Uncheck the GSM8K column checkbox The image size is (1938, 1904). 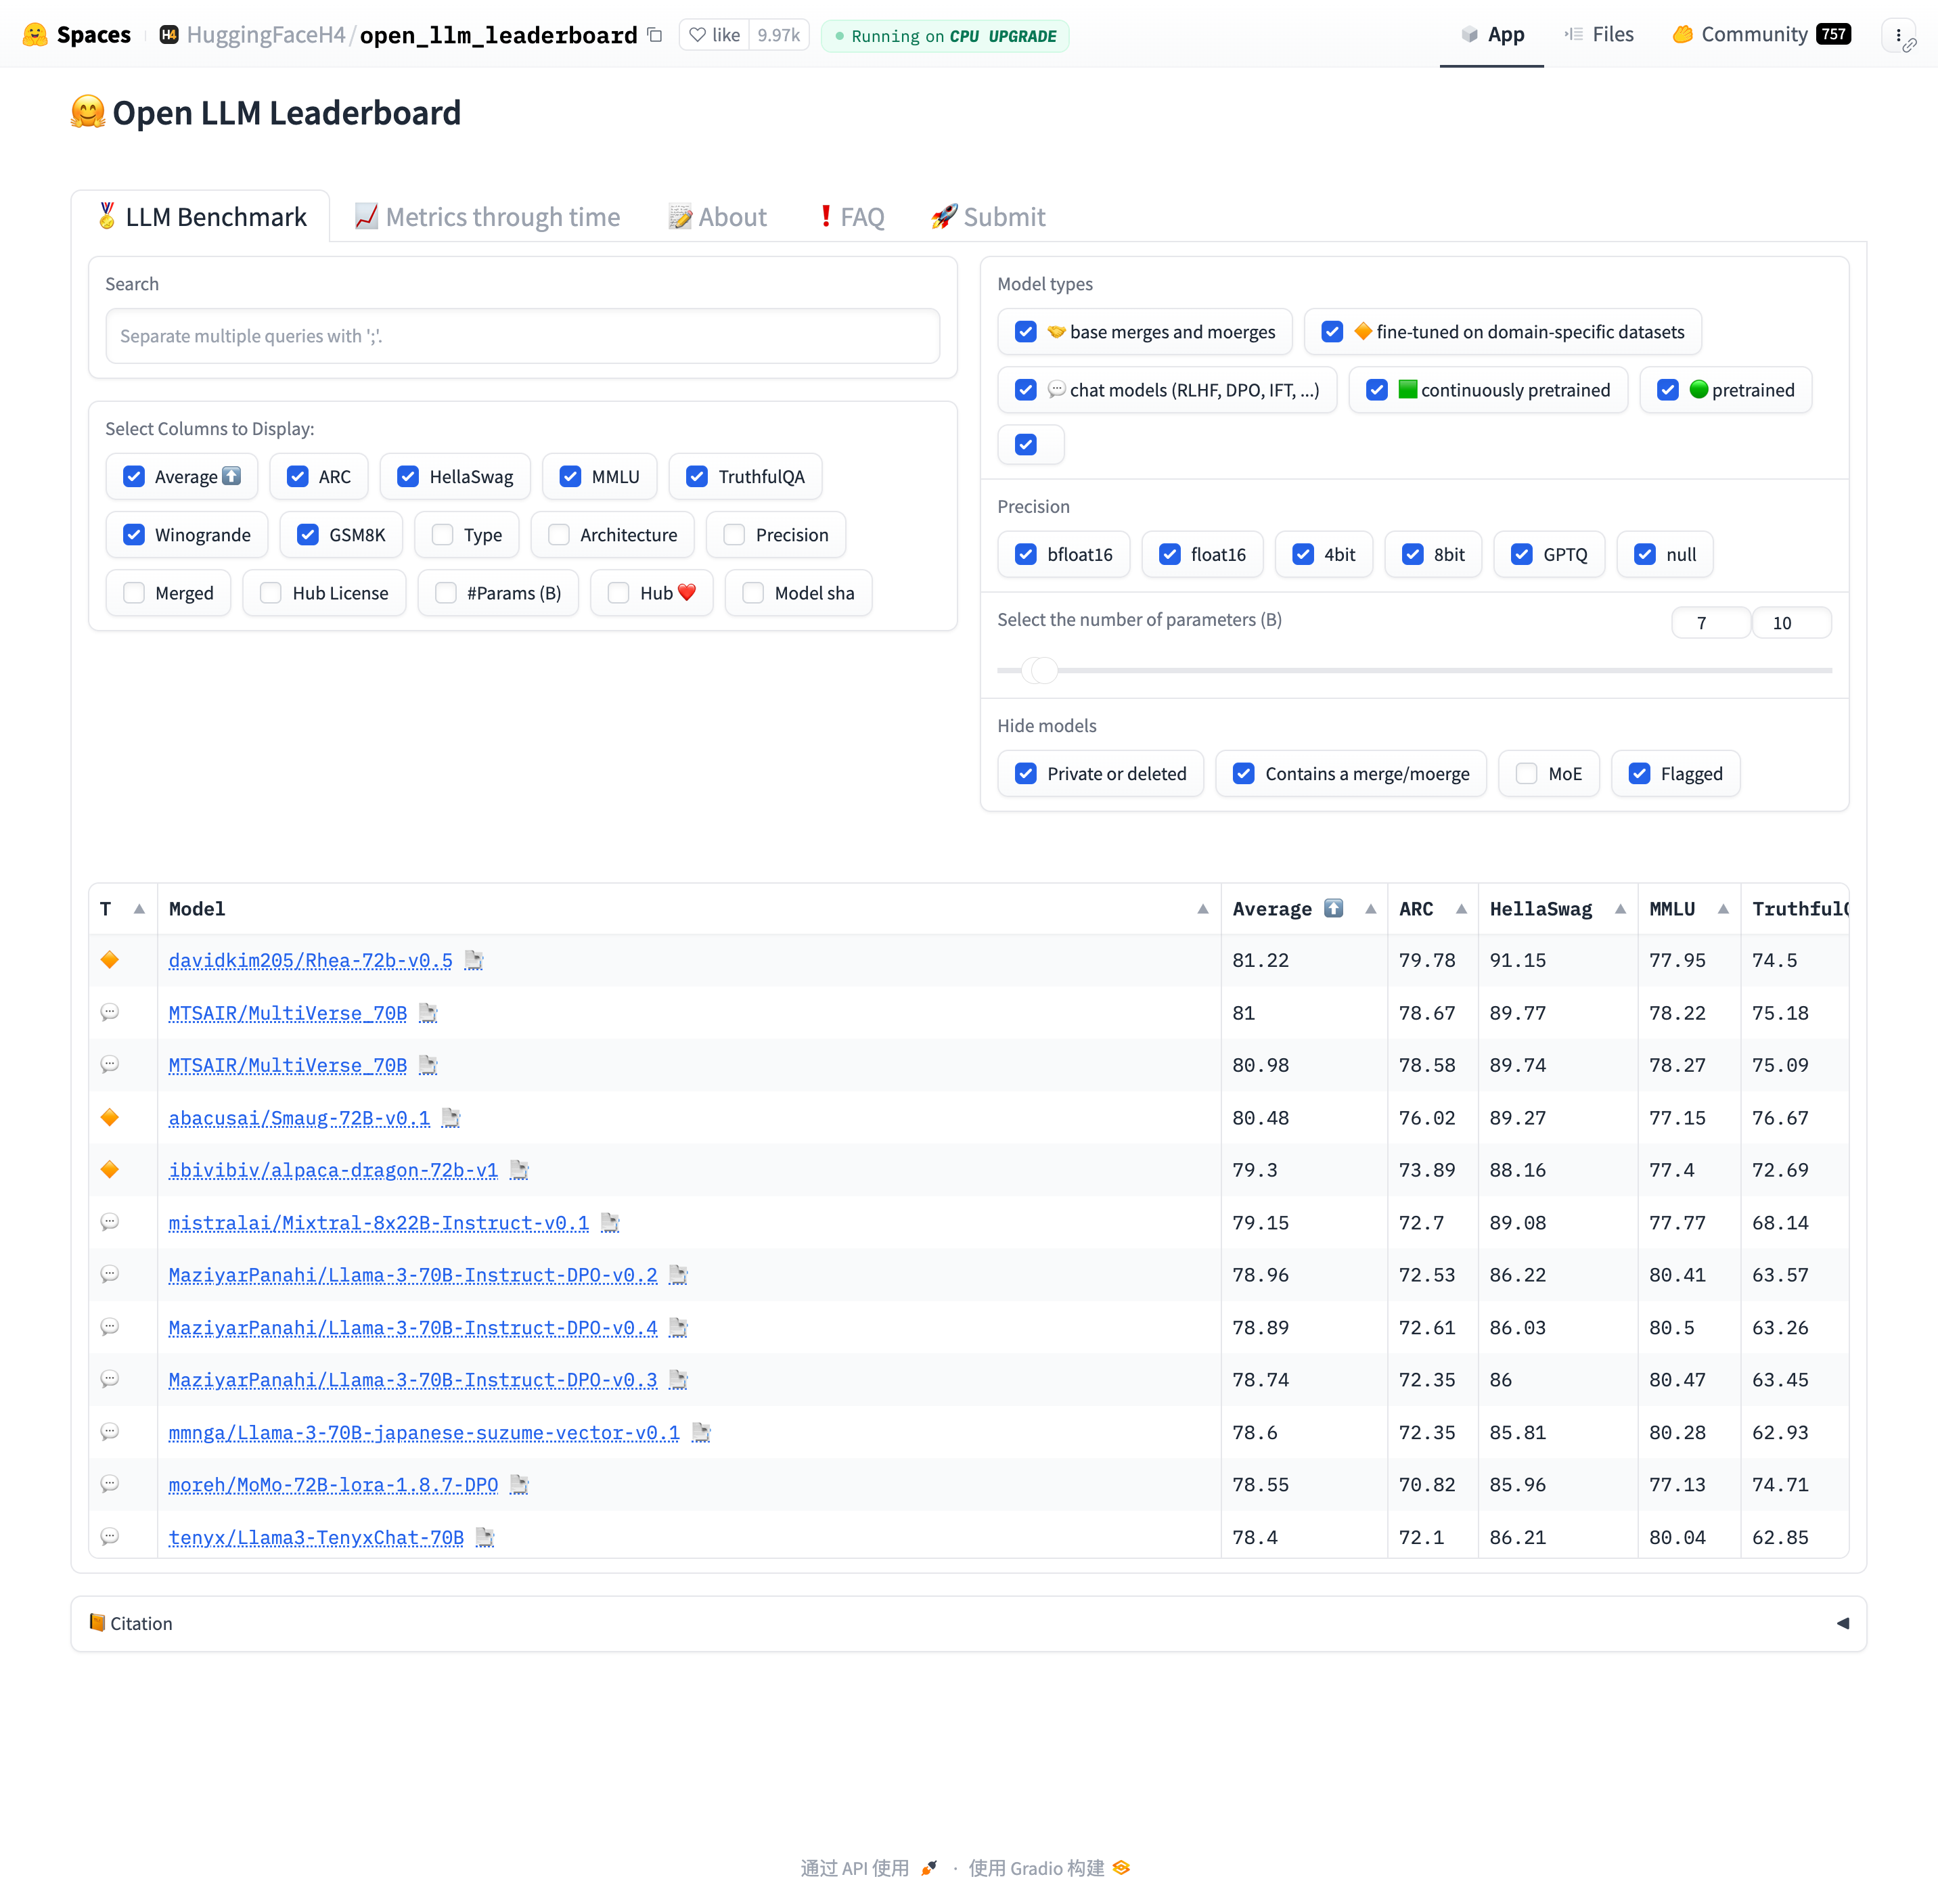308,535
